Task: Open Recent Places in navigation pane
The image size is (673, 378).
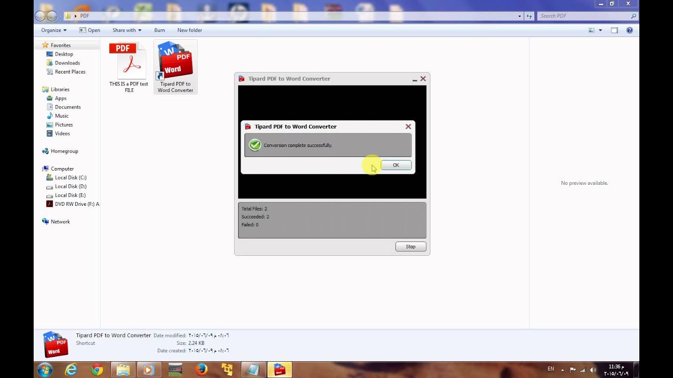Action: click(x=70, y=72)
